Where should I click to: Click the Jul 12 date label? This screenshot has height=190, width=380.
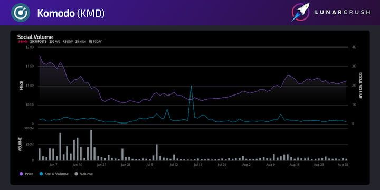click(x=174, y=165)
